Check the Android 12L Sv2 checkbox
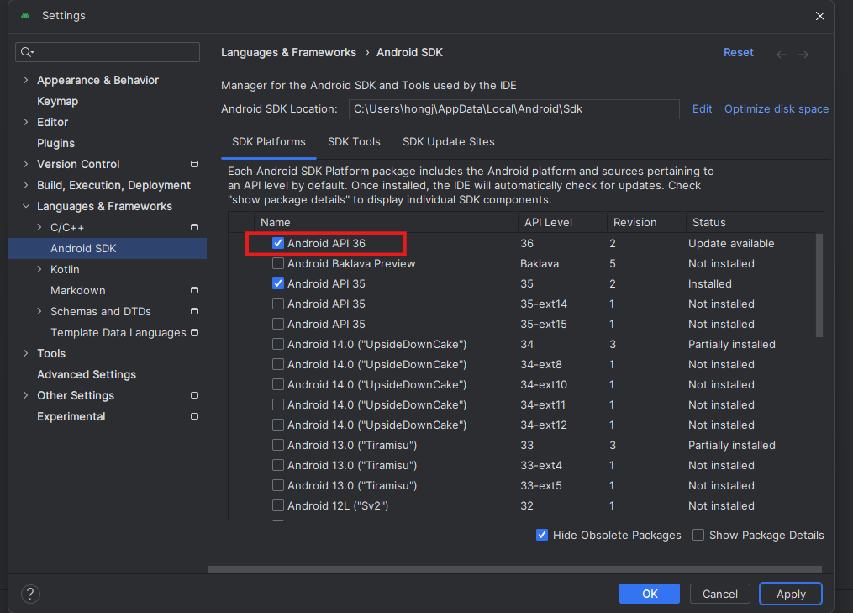Image resolution: width=853 pixels, height=613 pixels. (x=278, y=505)
